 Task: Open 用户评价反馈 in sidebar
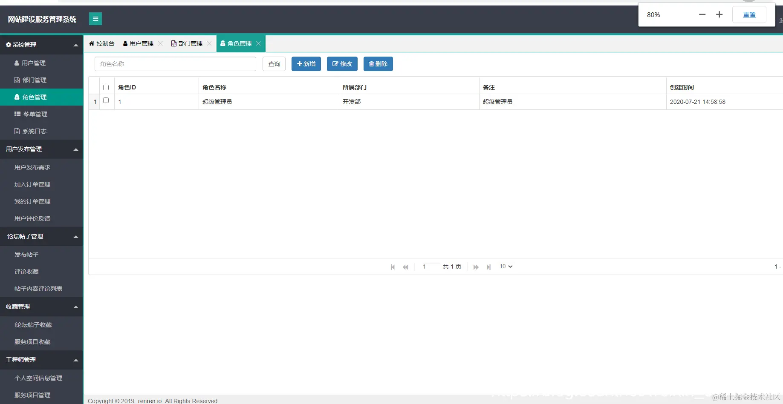coord(41,218)
